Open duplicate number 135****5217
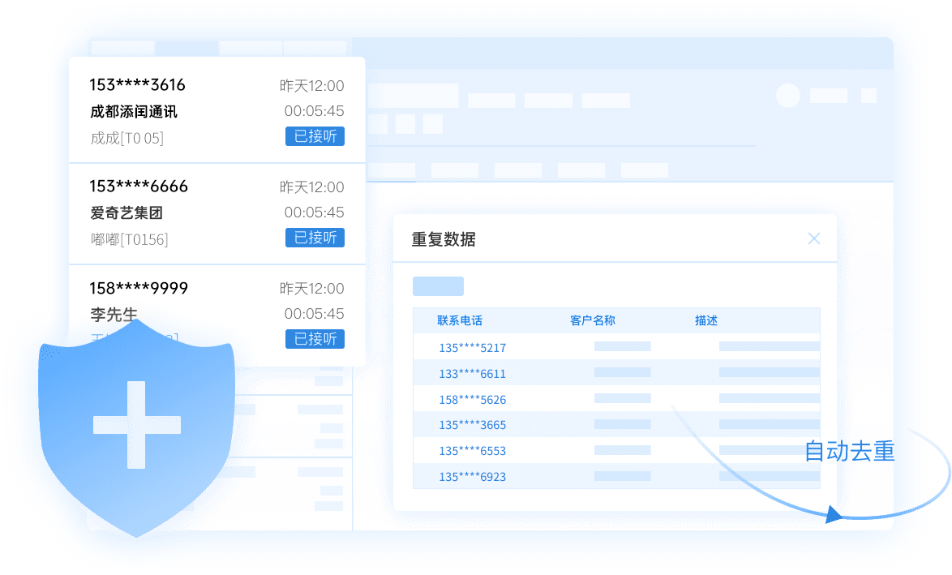 [473, 348]
